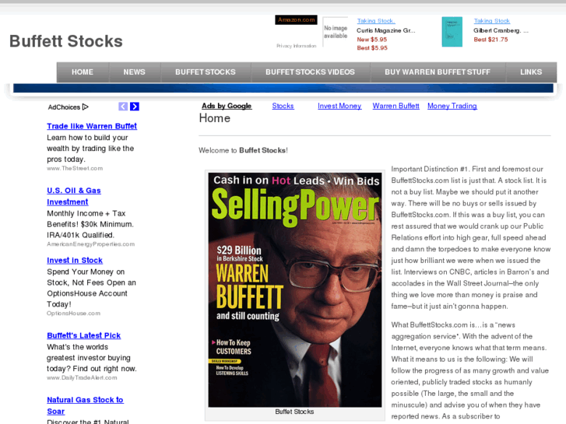Image resolution: width=566 pixels, height=424 pixels.
Task: Click AmericanEnergyProperties.com ad URL
Action: [90, 244]
